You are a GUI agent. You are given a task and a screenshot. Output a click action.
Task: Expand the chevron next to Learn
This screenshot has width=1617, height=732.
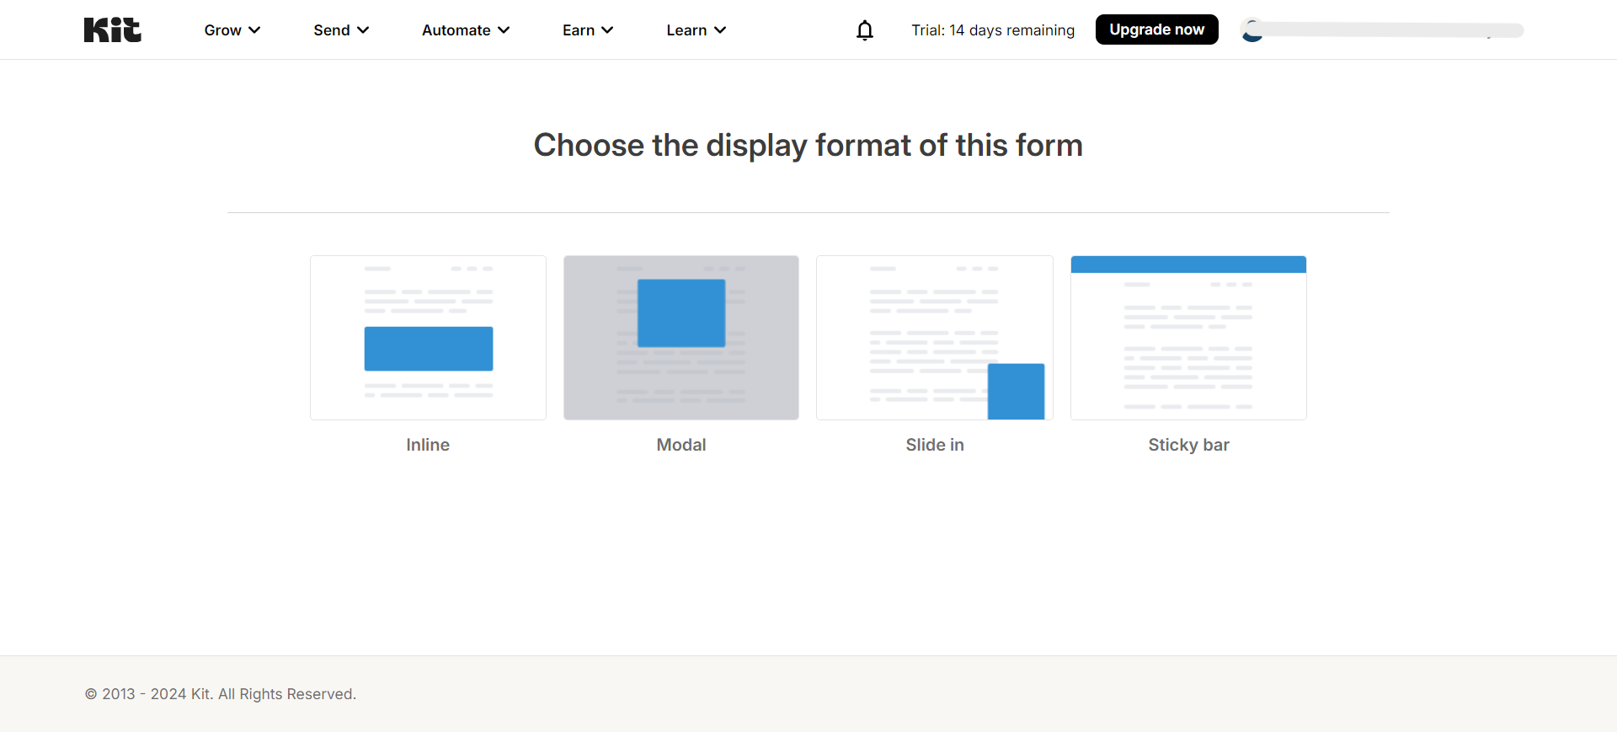pos(720,30)
